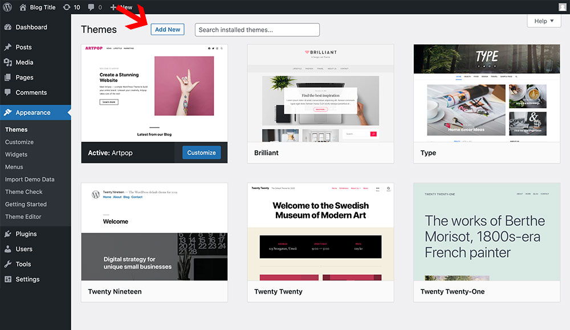Image resolution: width=570 pixels, height=330 pixels.
Task: Open Dashboard from the sidebar menu
Action: click(31, 27)
